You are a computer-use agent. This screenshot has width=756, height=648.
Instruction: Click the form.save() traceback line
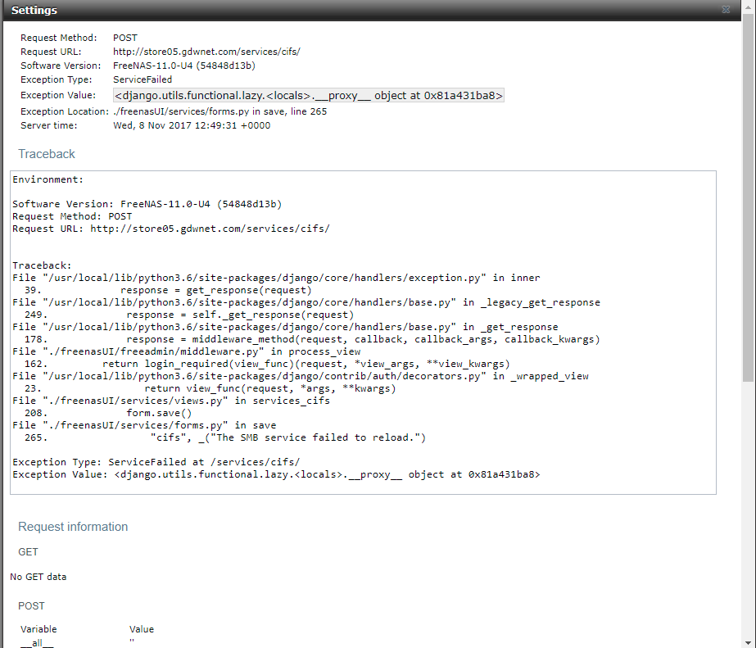pos(108,413)
